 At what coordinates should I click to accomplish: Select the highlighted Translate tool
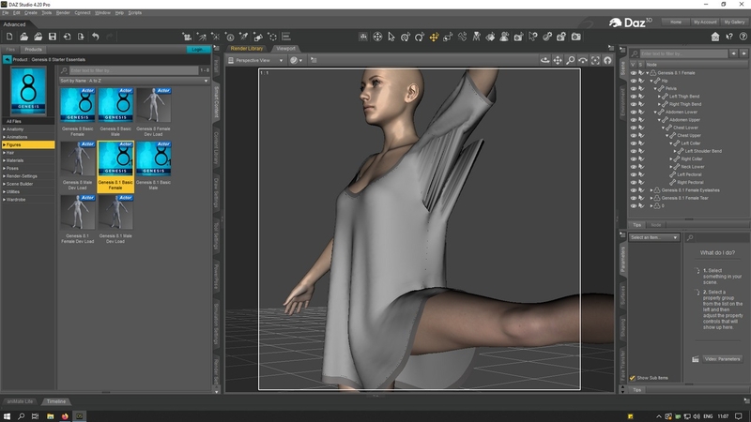tap(434, 37)
